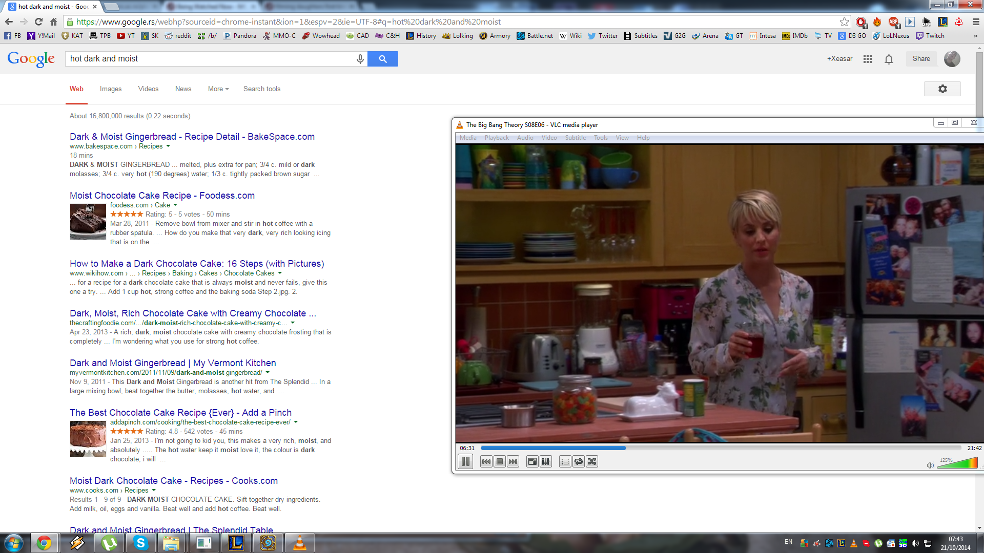Expand myvermontkitchen result URL dropdown arrow
The image size is (984, 553).
click(268, 373)
